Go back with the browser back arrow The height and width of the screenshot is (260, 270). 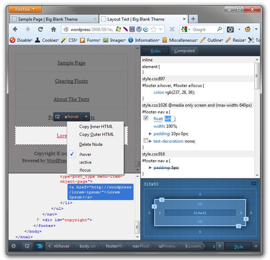(15, 29)
